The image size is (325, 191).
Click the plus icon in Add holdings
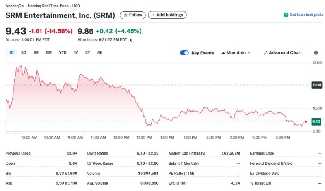tap(153, 15)
